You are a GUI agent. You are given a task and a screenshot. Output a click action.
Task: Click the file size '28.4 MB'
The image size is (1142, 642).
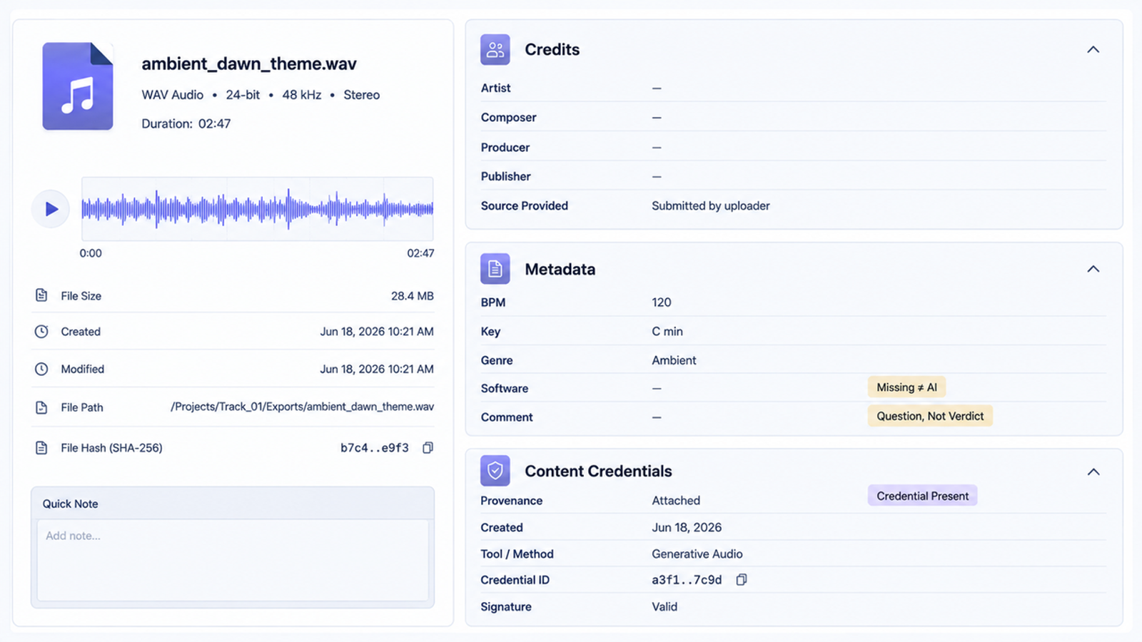click(x=413, y=295)
